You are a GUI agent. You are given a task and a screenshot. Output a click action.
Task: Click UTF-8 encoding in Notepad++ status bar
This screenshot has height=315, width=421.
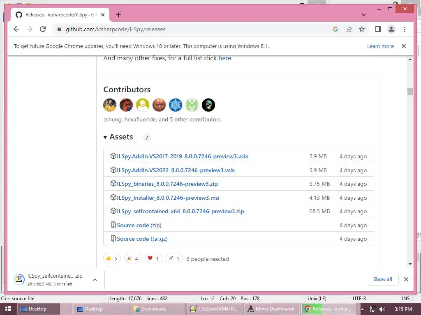pyautogui.click(x=359, y=299)
